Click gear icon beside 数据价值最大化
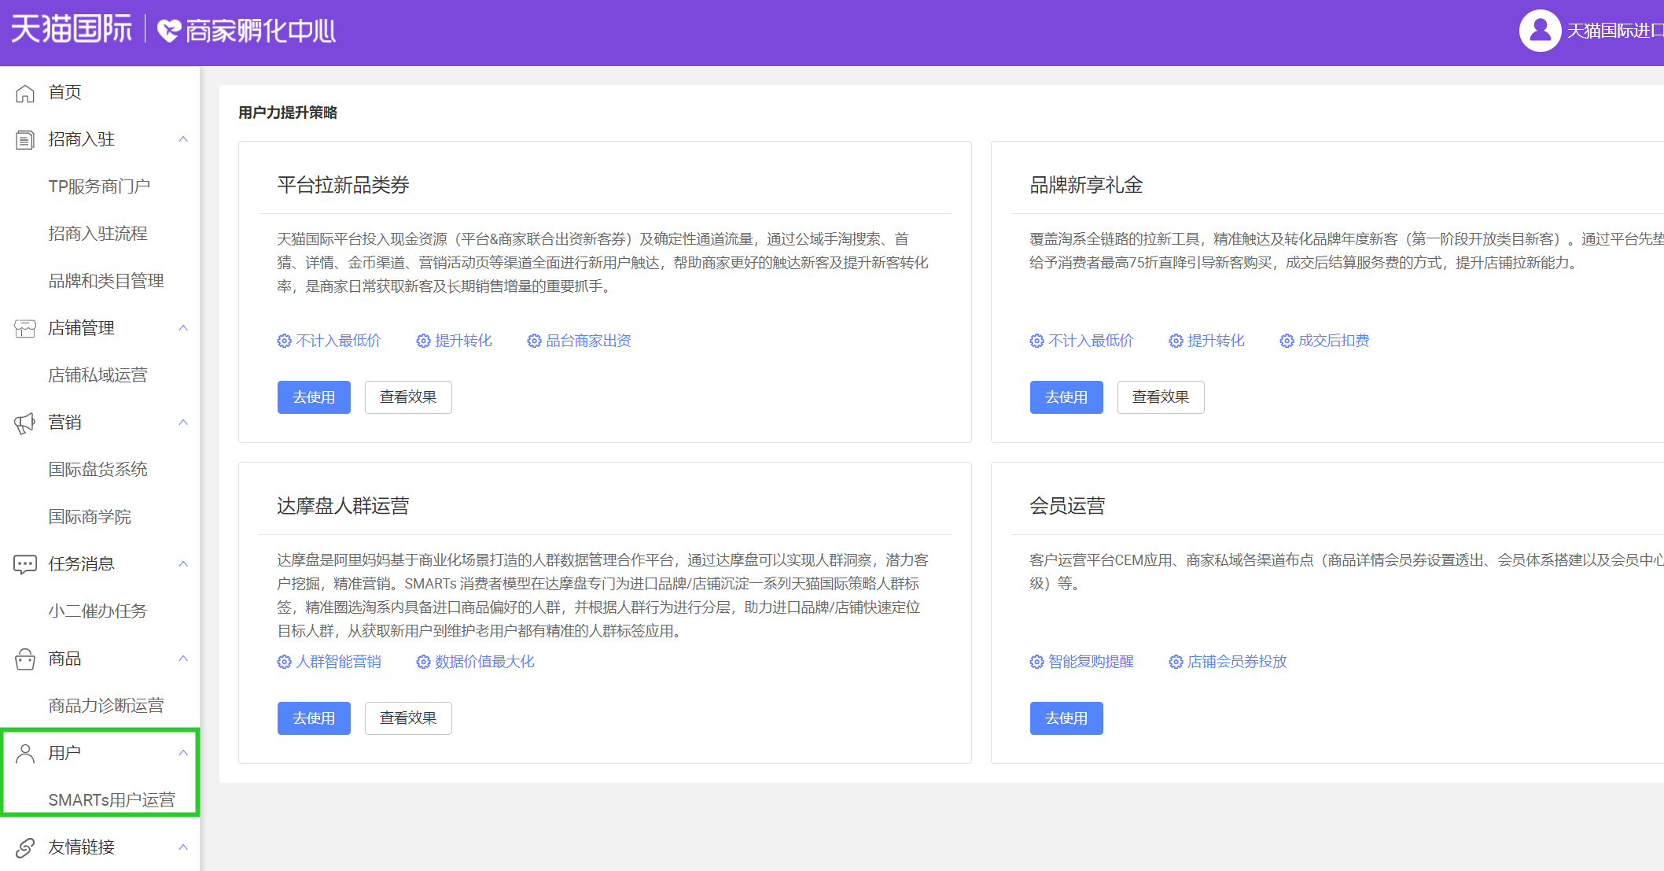The height and width of the screenshot is (871, 1664). point(423,662)
